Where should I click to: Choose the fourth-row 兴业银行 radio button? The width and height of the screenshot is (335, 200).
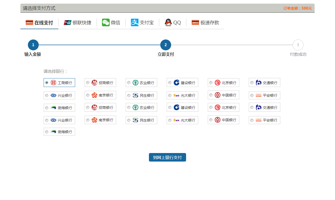click(47, 120)
